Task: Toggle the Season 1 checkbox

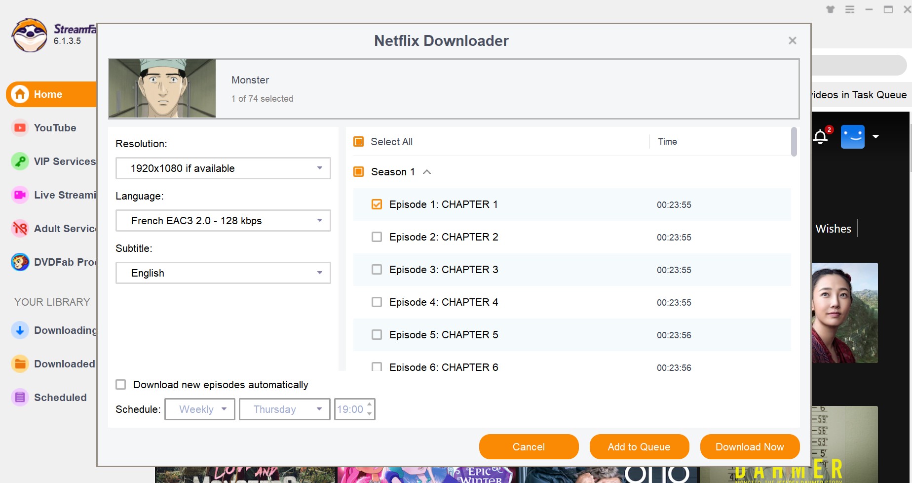Action: pyautogui.click(x=359, y=172)
